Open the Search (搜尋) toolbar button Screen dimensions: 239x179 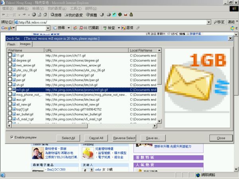(56, 15)
